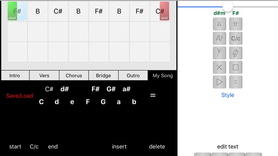
Task: Click the equals button in side panel
Action: point(236,82)
